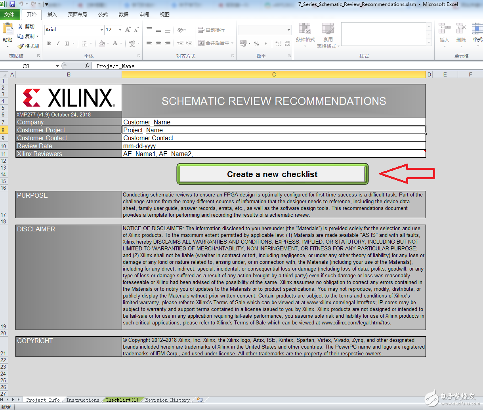Switch to the 插入 ribbon tab
Image resolution: width=483 pixels, height=410 pixels.
52,15
